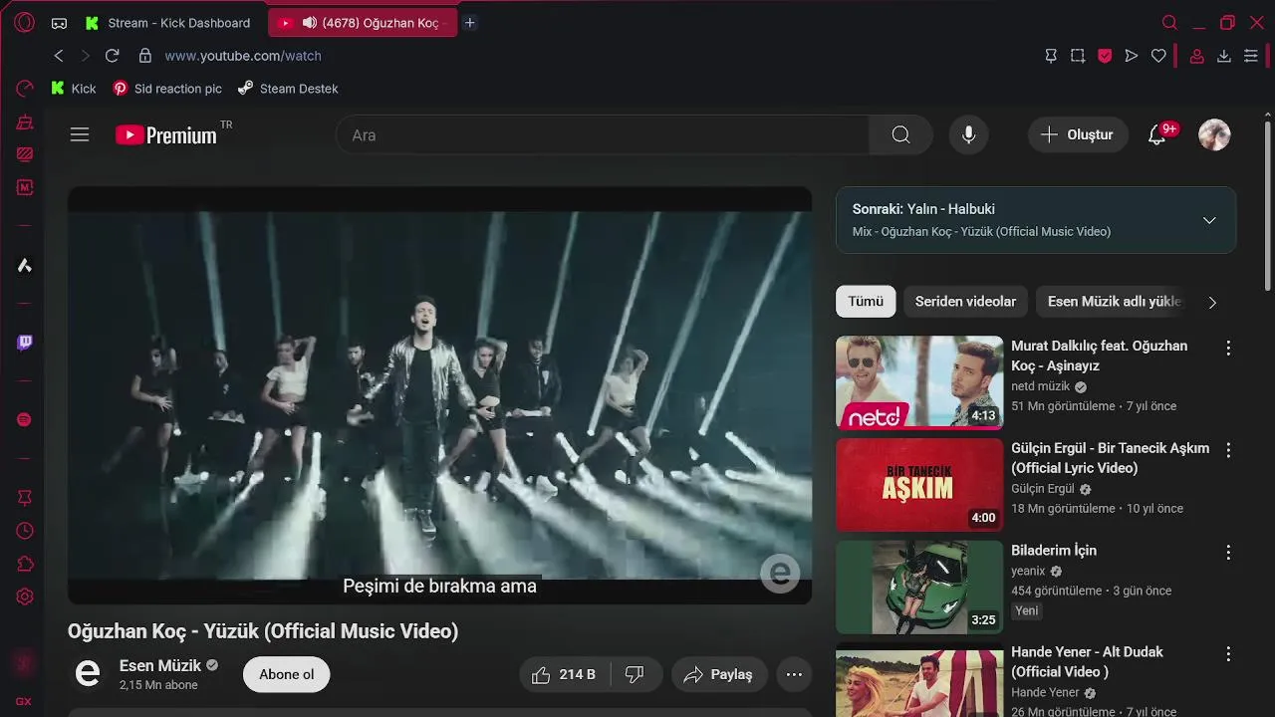Open GX Cleaner broom icon in sidebar
The height and width of the screenshot is (717, 1275).
pos(25,122)
